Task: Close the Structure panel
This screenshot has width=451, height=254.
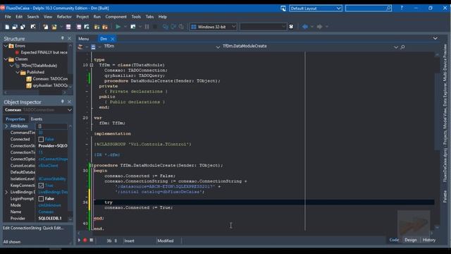Action: (x=69, y=38)
